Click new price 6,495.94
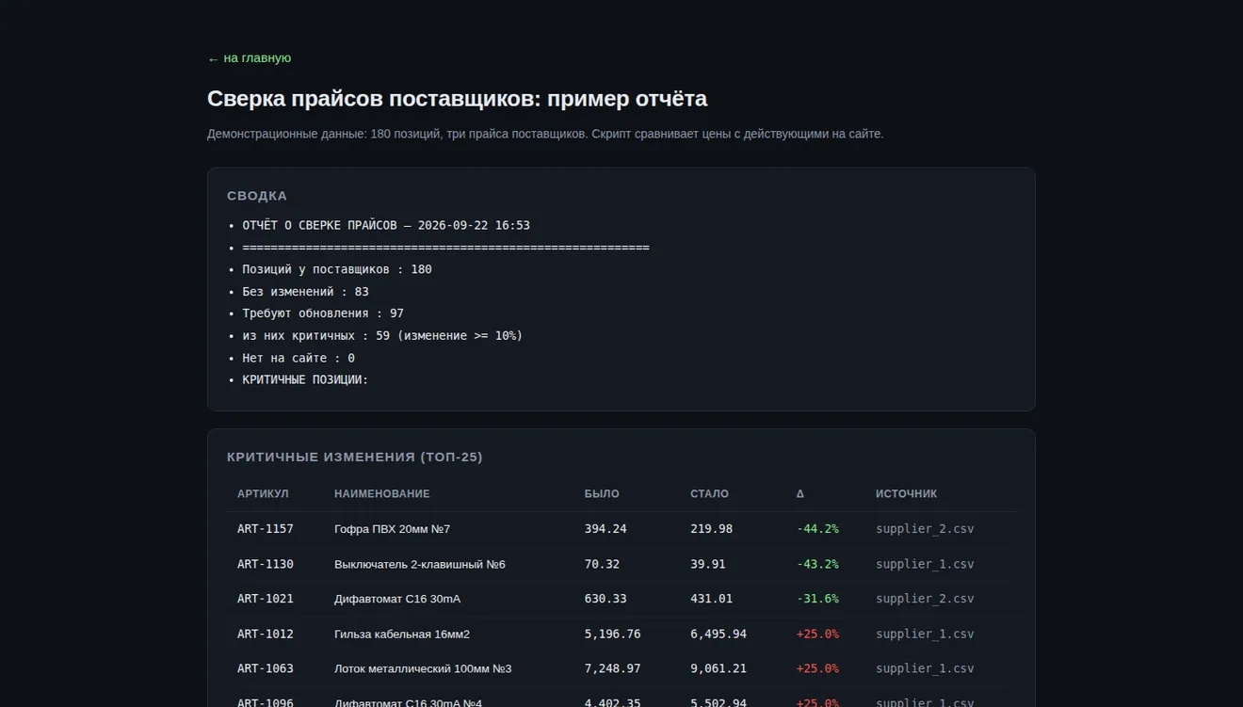Viewport: 1243px width, 707px height. [x=718, y=634]
